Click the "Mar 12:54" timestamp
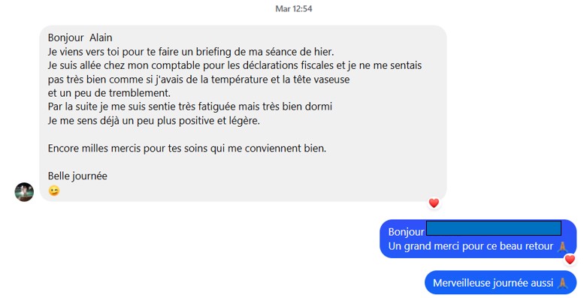This screenshot has width=584, height=298. pos(294,8)
